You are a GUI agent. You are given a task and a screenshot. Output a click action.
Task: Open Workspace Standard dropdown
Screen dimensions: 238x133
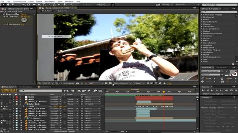pyautogui.click(x=187, y=5)
